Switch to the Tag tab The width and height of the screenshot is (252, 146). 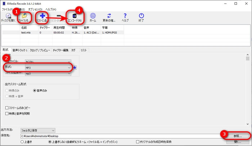point(73,50)
